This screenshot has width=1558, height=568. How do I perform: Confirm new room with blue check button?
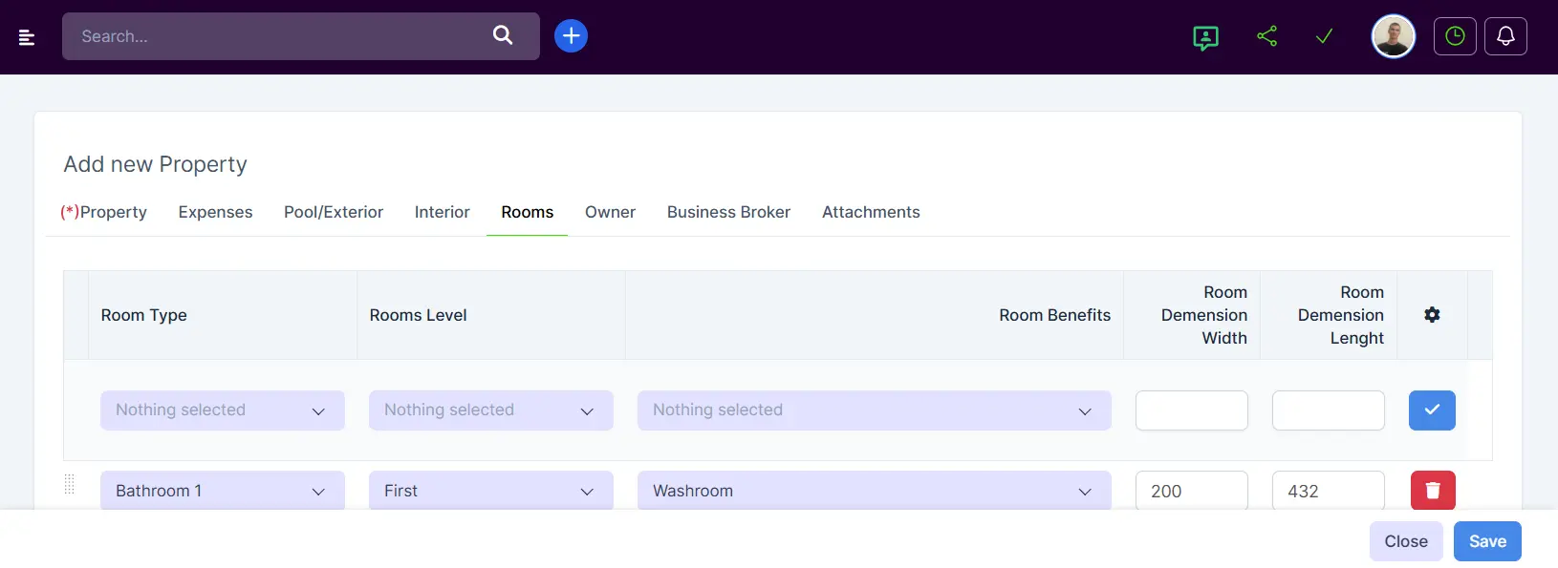[x=1431, y=410]
